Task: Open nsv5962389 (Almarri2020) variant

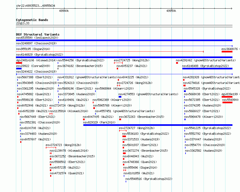Action: pyautogui.click(x=112, y=100)
